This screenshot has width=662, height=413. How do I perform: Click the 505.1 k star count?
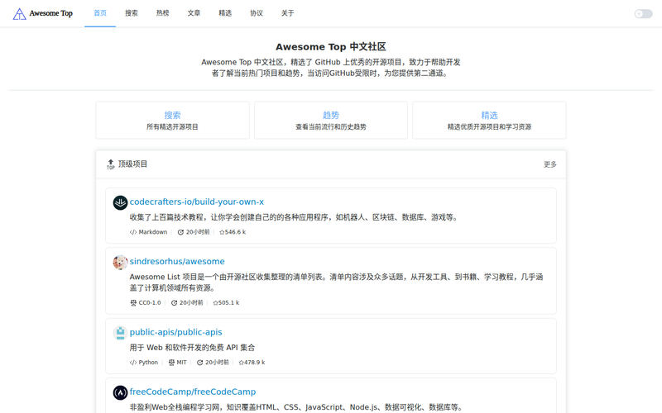[x=229, y=302]
